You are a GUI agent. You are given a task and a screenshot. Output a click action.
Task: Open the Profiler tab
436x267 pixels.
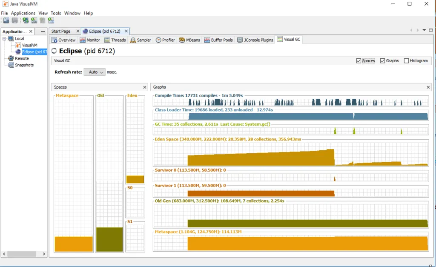[166, 40]
